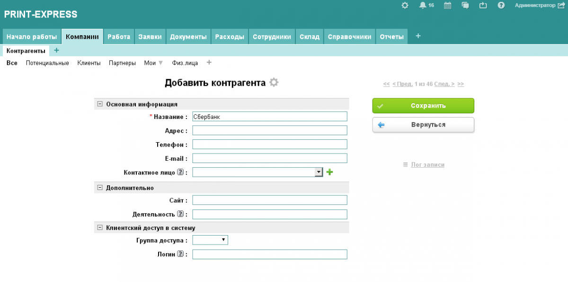The height and width of the screenshot is (282, 568).
Task: Switch to the Заявки tab
Action: click(x=150, y=36)
